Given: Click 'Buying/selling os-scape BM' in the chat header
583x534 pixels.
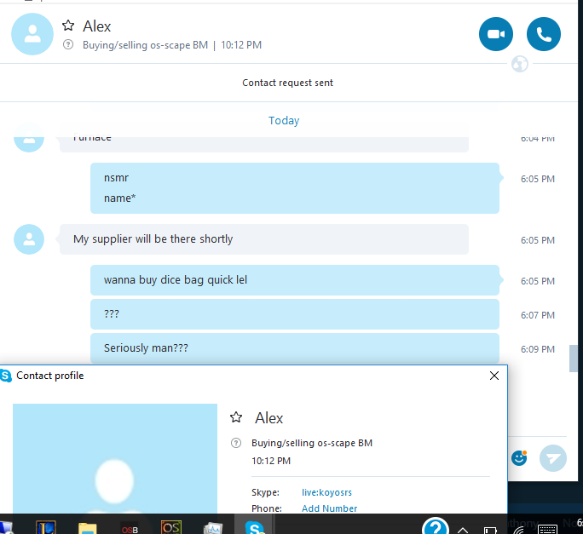Looking at the screenshot, I should coord(146,45).
